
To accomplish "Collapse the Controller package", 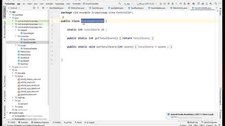I will click(15, 36).
